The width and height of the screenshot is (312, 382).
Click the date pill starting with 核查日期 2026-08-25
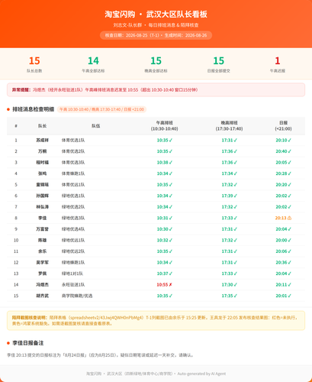pyautogui.click(x=156, y=35)
